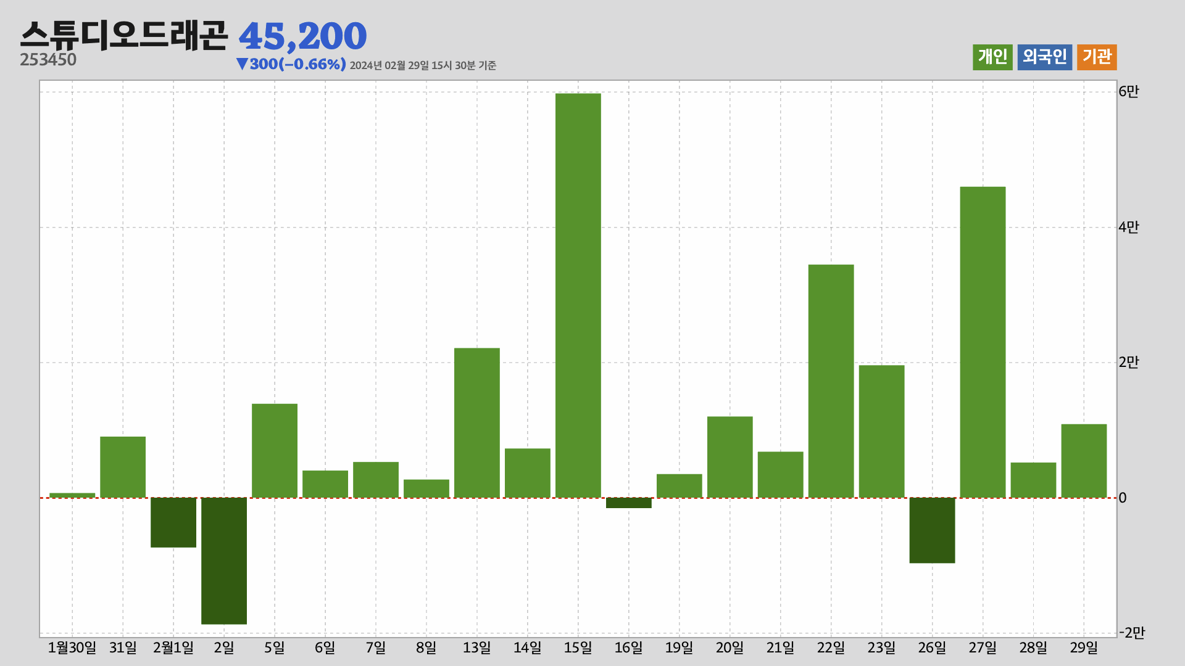Click the bar for 23일

881,432
